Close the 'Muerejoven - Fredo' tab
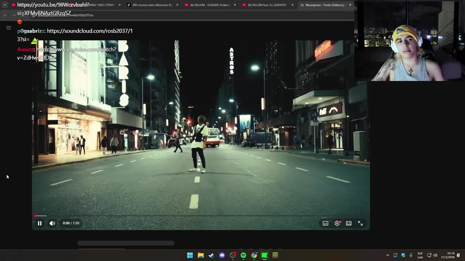 coord(350,5)
